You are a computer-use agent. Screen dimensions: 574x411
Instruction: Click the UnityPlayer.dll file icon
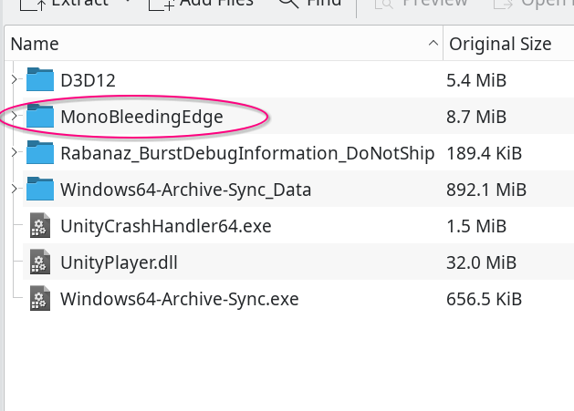[x=40, y=262]
